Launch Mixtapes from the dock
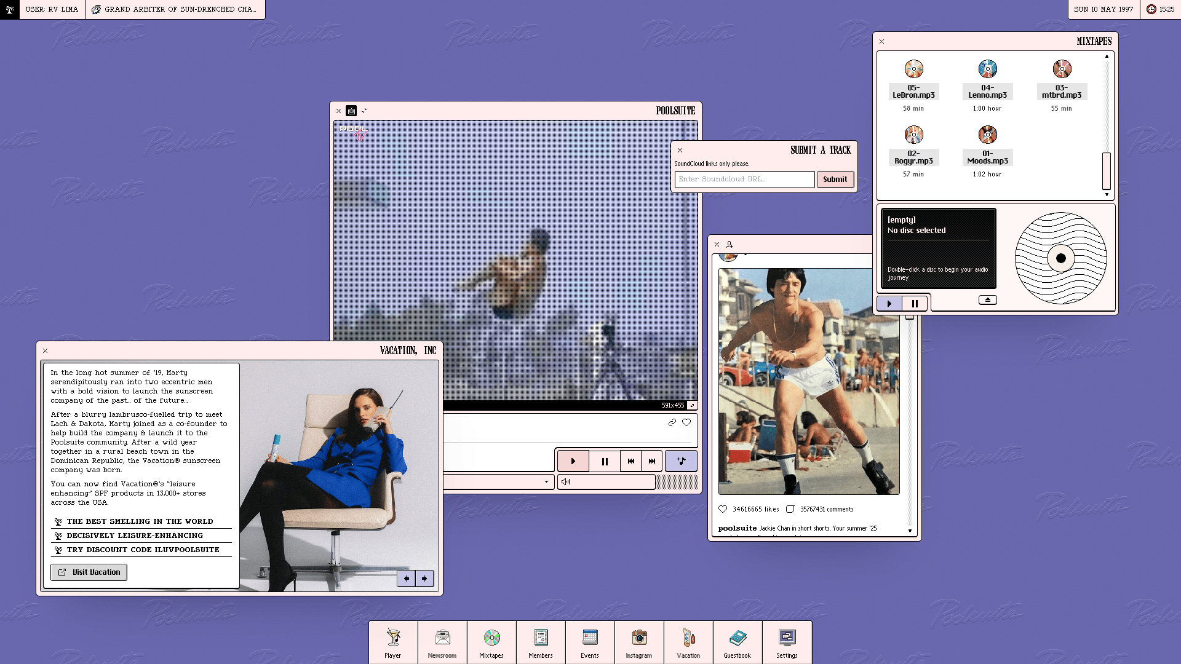The width and height of the screenshot is (1181, 664). [x=491, y=643]
